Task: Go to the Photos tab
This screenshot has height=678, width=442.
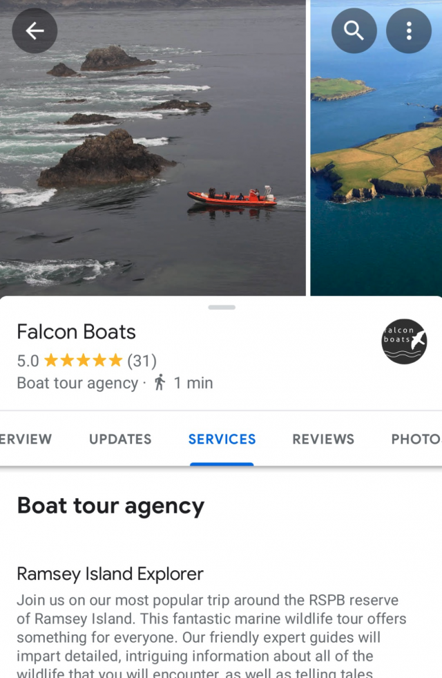Action: [x=416, y=439]
